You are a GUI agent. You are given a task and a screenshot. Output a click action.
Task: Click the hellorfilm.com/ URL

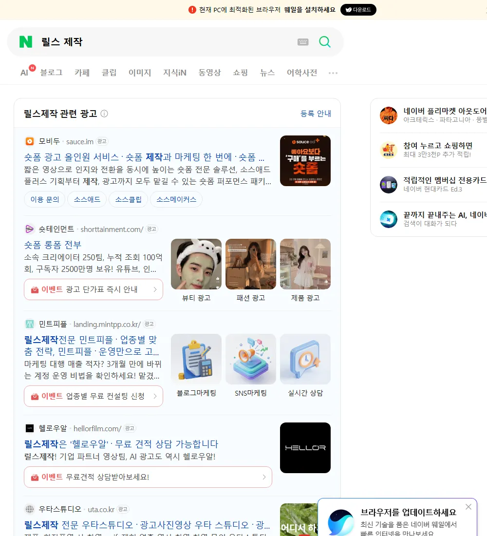(x=97, y=428)
